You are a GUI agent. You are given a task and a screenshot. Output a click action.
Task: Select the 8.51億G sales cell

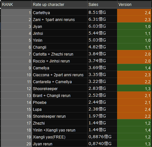click(102, 12)
